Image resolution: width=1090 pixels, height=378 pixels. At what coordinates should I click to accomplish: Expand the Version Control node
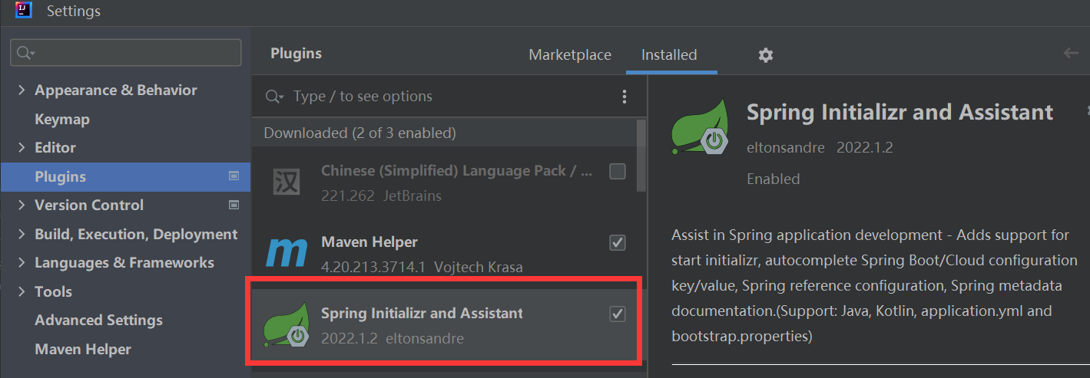(21, 205)
